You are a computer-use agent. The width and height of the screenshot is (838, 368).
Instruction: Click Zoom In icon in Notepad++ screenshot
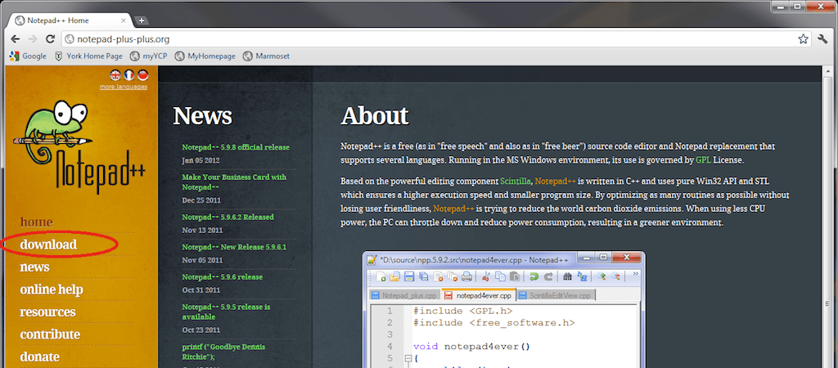[x=601, y=276]
